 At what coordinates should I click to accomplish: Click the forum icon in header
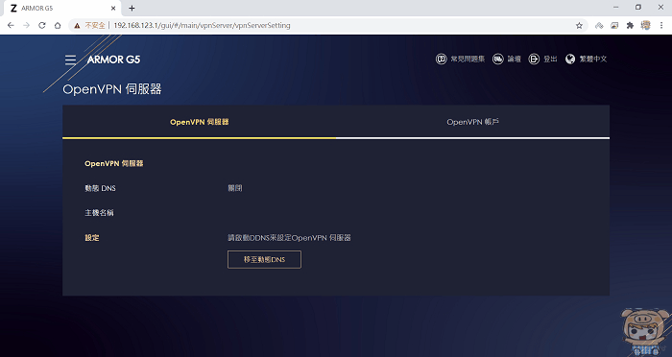coord(497,59)
